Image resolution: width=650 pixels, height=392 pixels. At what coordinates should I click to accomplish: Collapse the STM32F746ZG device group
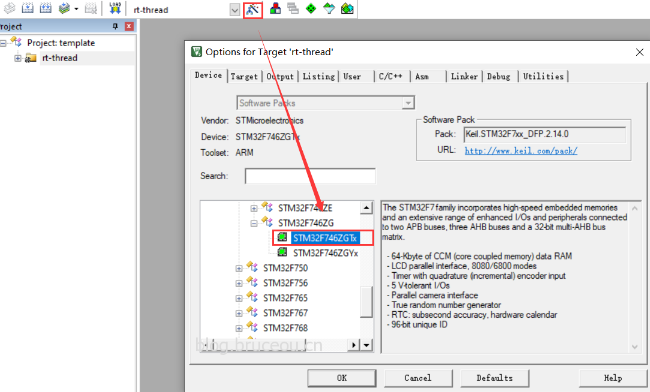click(254, 224)
